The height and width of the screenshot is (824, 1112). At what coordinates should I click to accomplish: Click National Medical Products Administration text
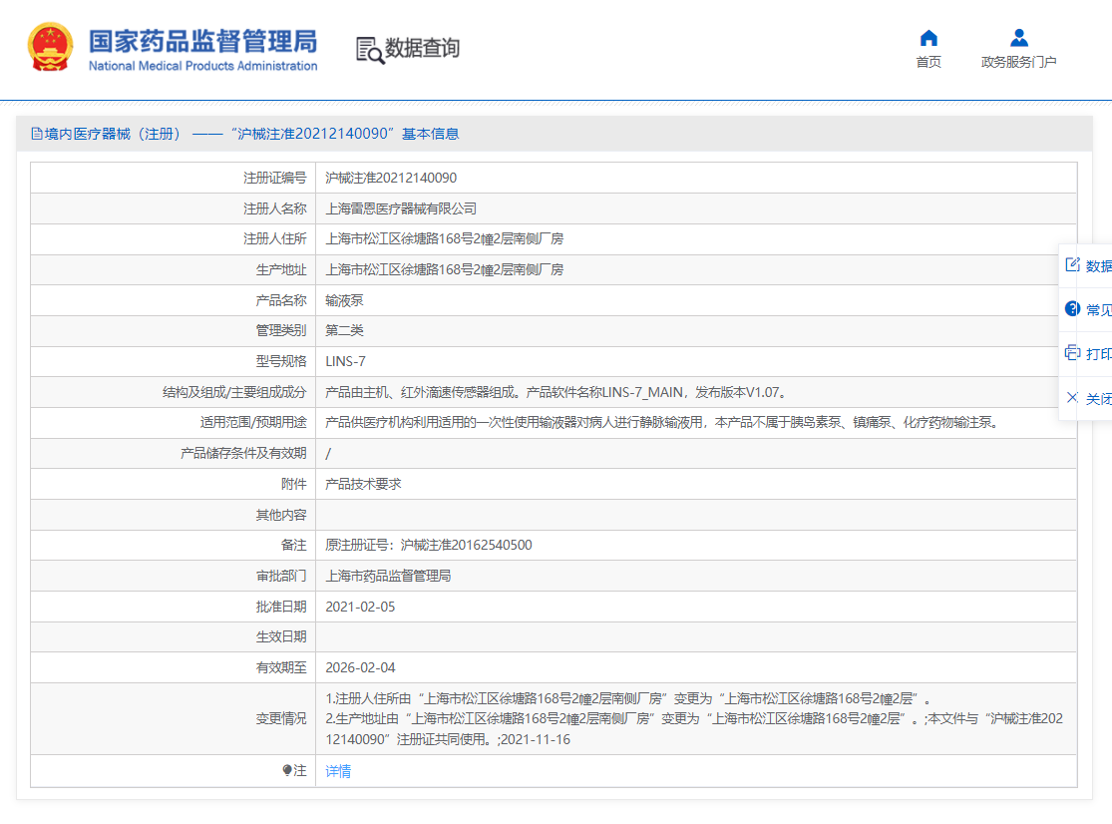(202, 66)
